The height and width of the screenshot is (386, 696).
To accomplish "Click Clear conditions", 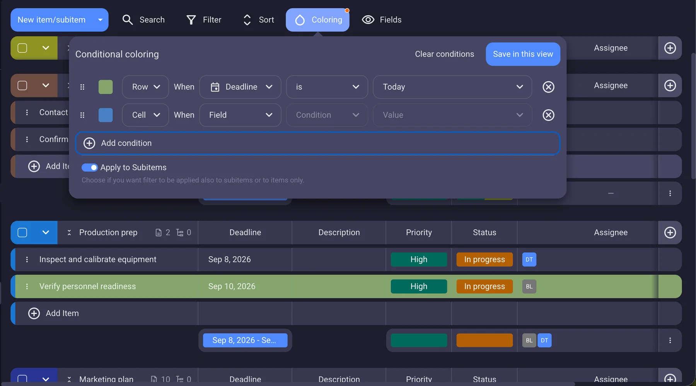I will click(x=444, y=54).
